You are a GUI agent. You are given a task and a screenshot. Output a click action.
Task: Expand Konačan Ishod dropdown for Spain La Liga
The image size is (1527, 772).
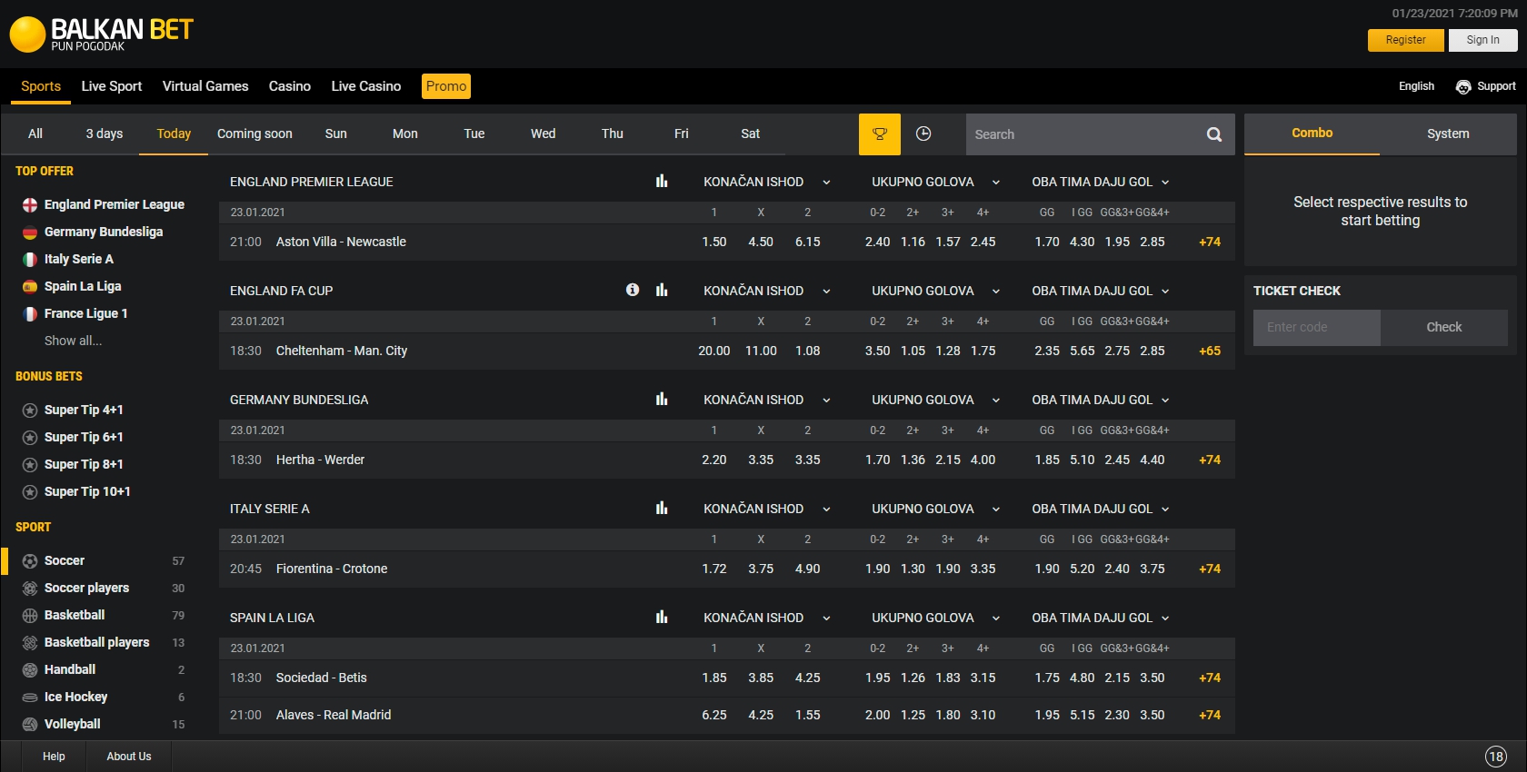point(826,619)
